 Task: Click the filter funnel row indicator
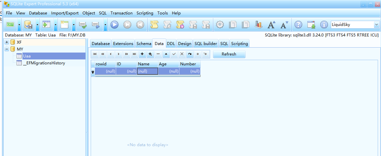click(93, 72)
